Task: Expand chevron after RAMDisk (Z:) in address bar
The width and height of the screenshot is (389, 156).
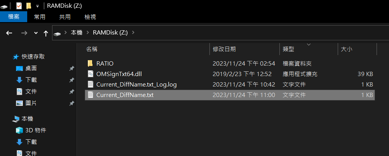Action: pyautogui.click(x=133, y=33)
